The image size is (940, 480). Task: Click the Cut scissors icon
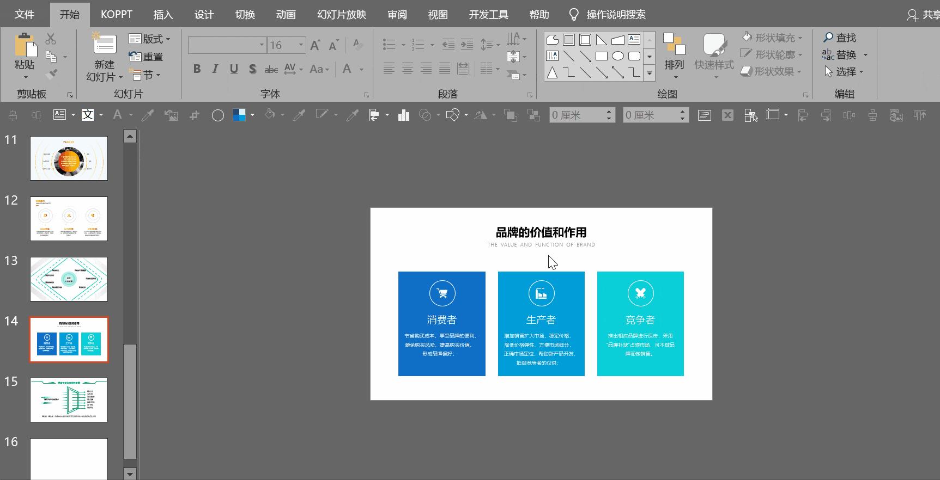51,39
